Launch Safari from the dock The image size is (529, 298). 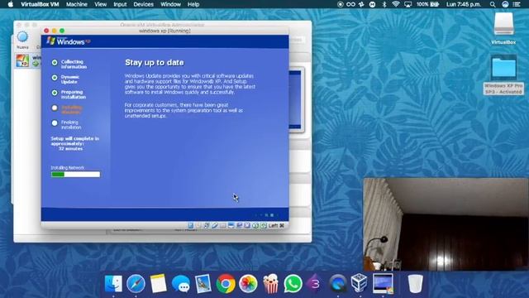coord(136,283)
